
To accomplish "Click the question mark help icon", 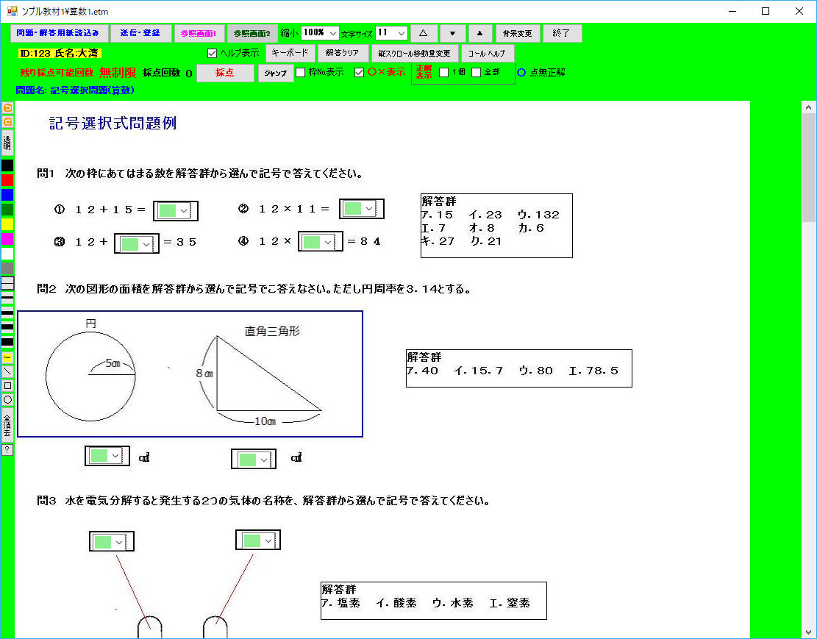I will (x=7, y=449).
